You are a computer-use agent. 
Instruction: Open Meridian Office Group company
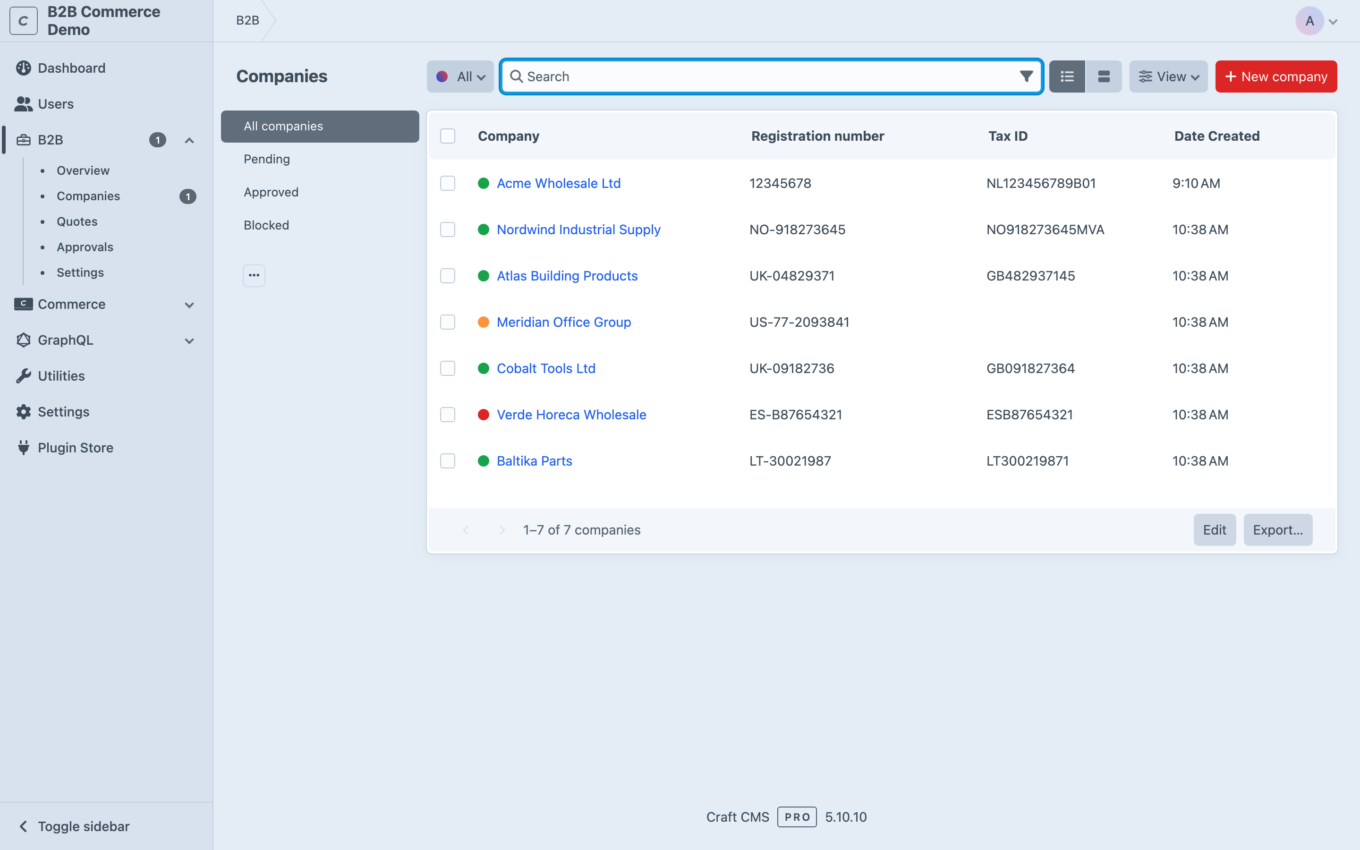point(564,322)
